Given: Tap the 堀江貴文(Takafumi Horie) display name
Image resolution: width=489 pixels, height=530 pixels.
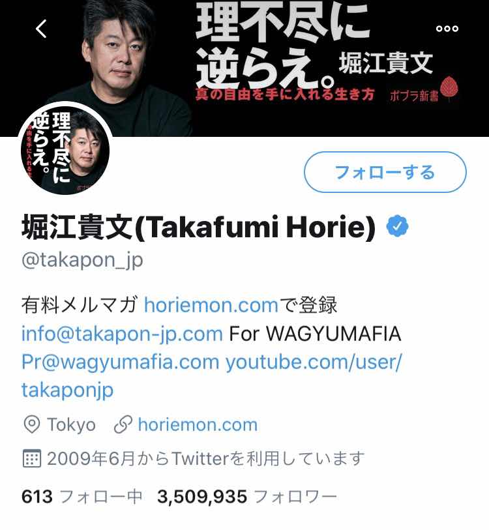Looking at the screenshot, I should tap(198, 227).
